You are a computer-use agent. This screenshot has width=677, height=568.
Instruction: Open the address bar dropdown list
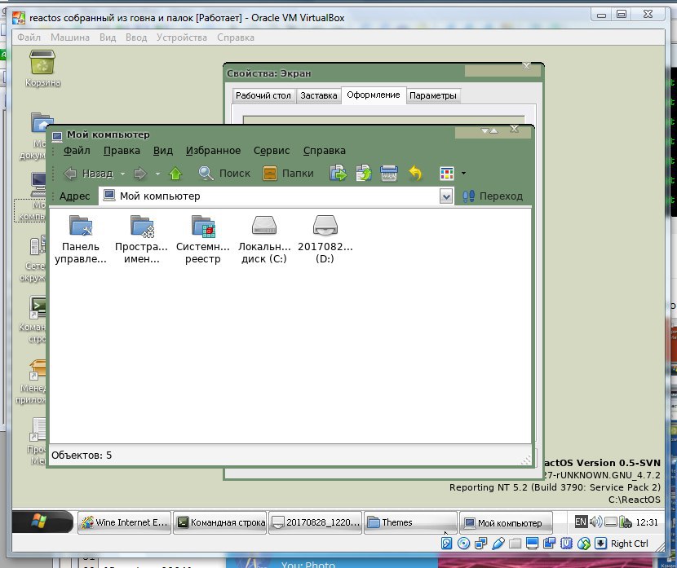point(446,196)
